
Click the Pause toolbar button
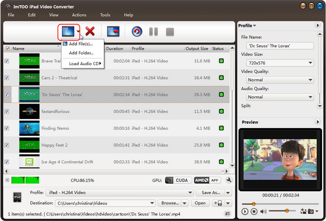coord(153,32)
